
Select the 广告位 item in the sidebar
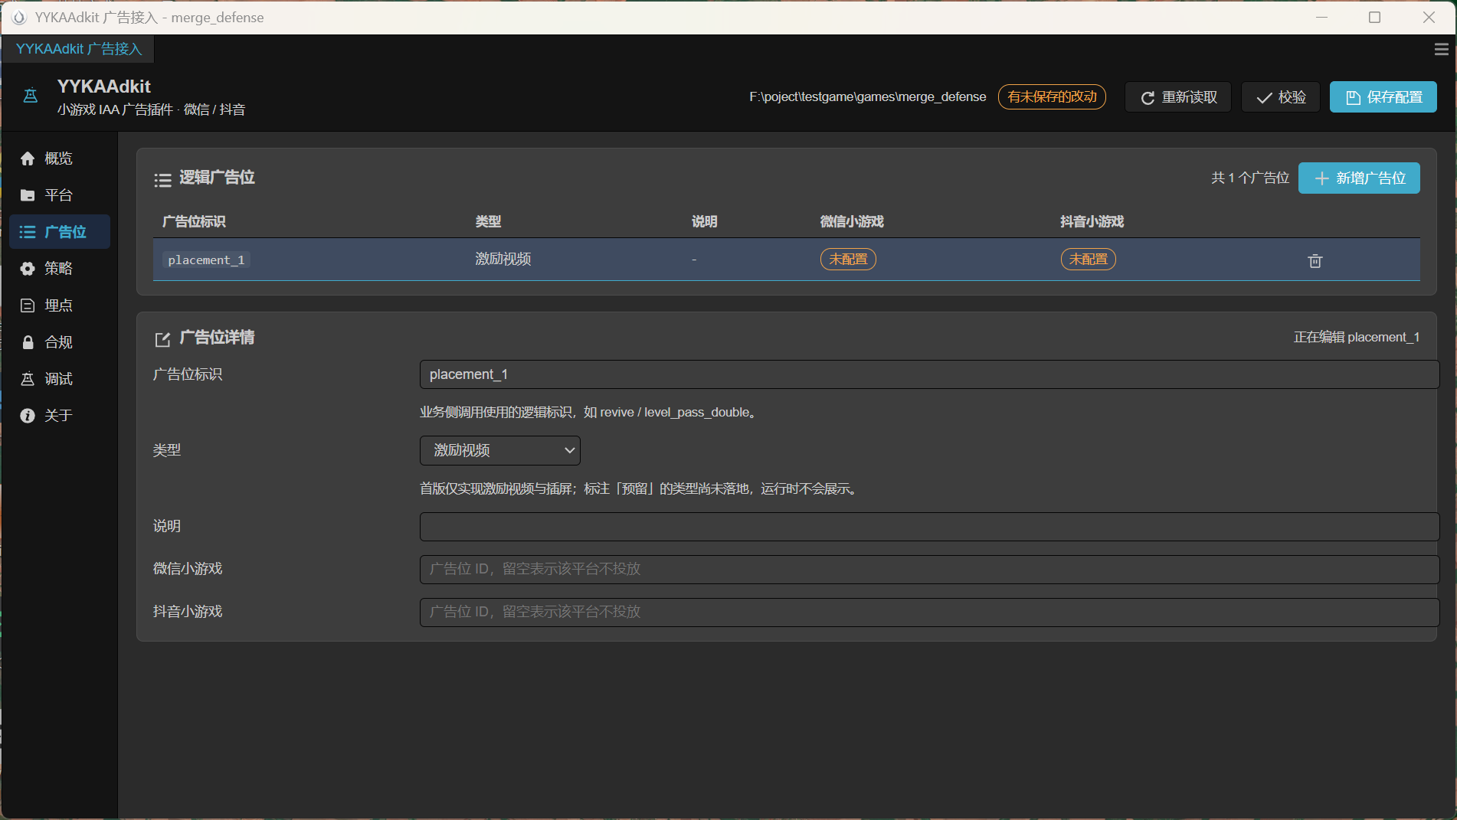point(60,232)
